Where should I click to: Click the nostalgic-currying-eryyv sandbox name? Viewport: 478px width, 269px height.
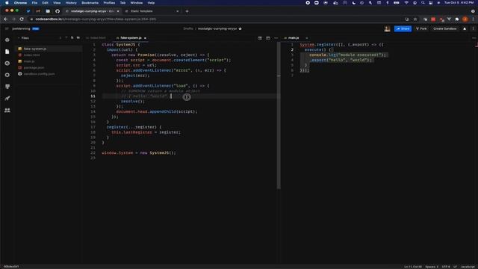click(217, 28)
